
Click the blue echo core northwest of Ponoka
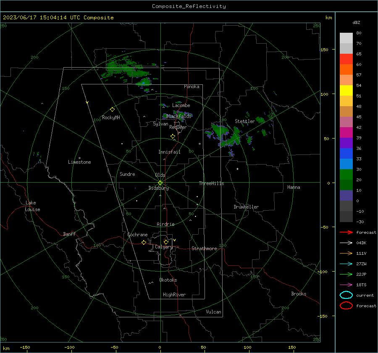coord(144,83)
